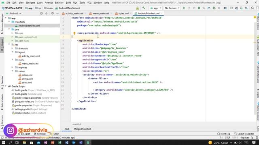The width and height of the screenshot is (259, 145).
Task: Open Search Everywhere magnifier icon
Action: (253, 8)
